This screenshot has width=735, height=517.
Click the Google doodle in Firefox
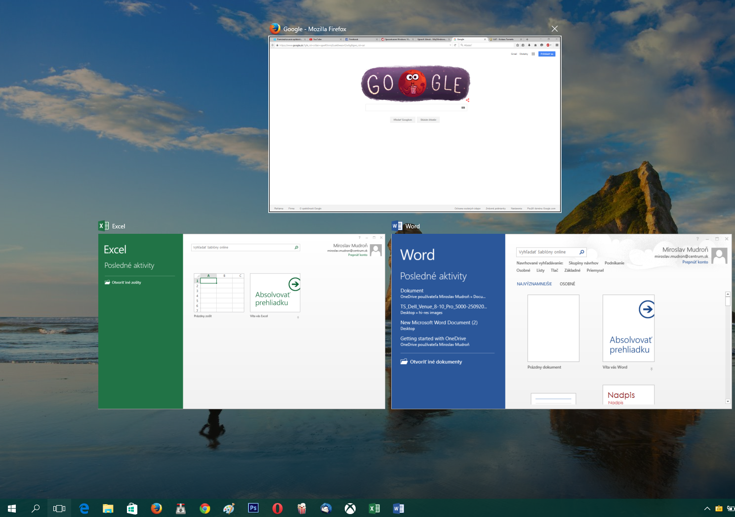click(x=415, y=84)
